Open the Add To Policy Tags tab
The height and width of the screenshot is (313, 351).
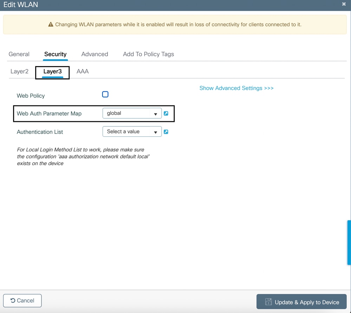[x=148, y=54]
